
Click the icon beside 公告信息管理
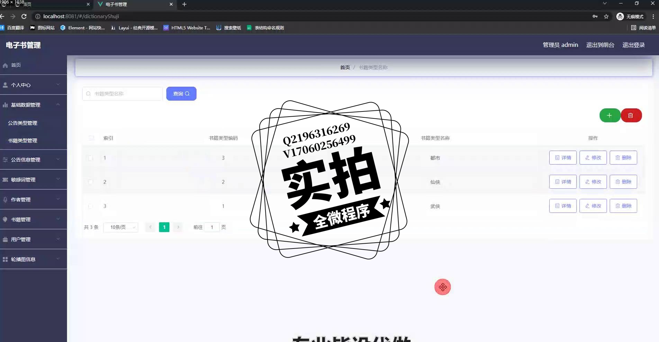(x=5, y=160)
